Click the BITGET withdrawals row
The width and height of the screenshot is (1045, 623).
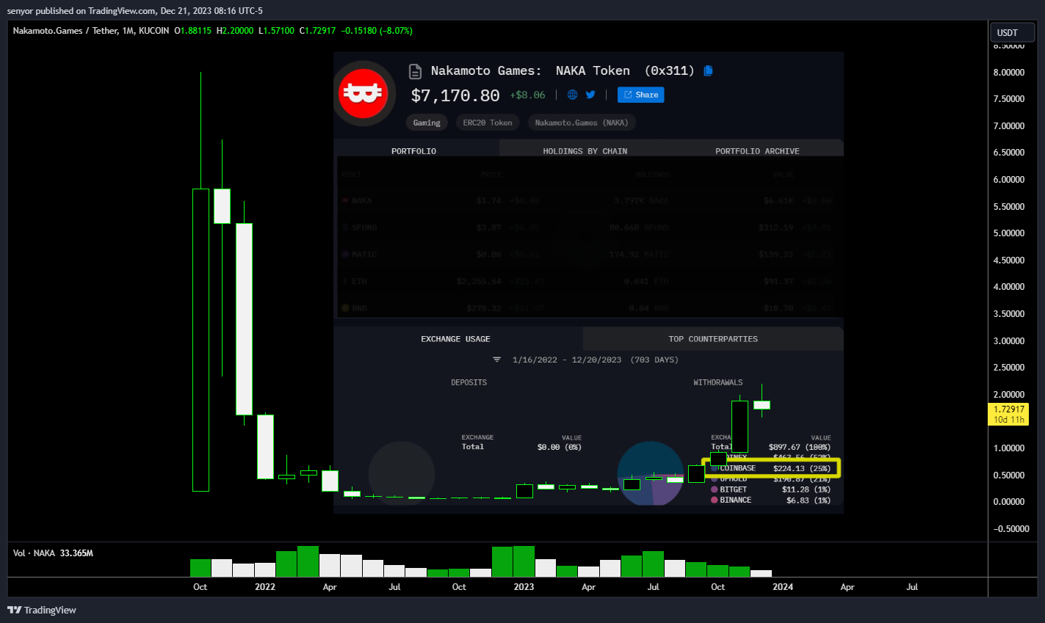tap(771, 489)
